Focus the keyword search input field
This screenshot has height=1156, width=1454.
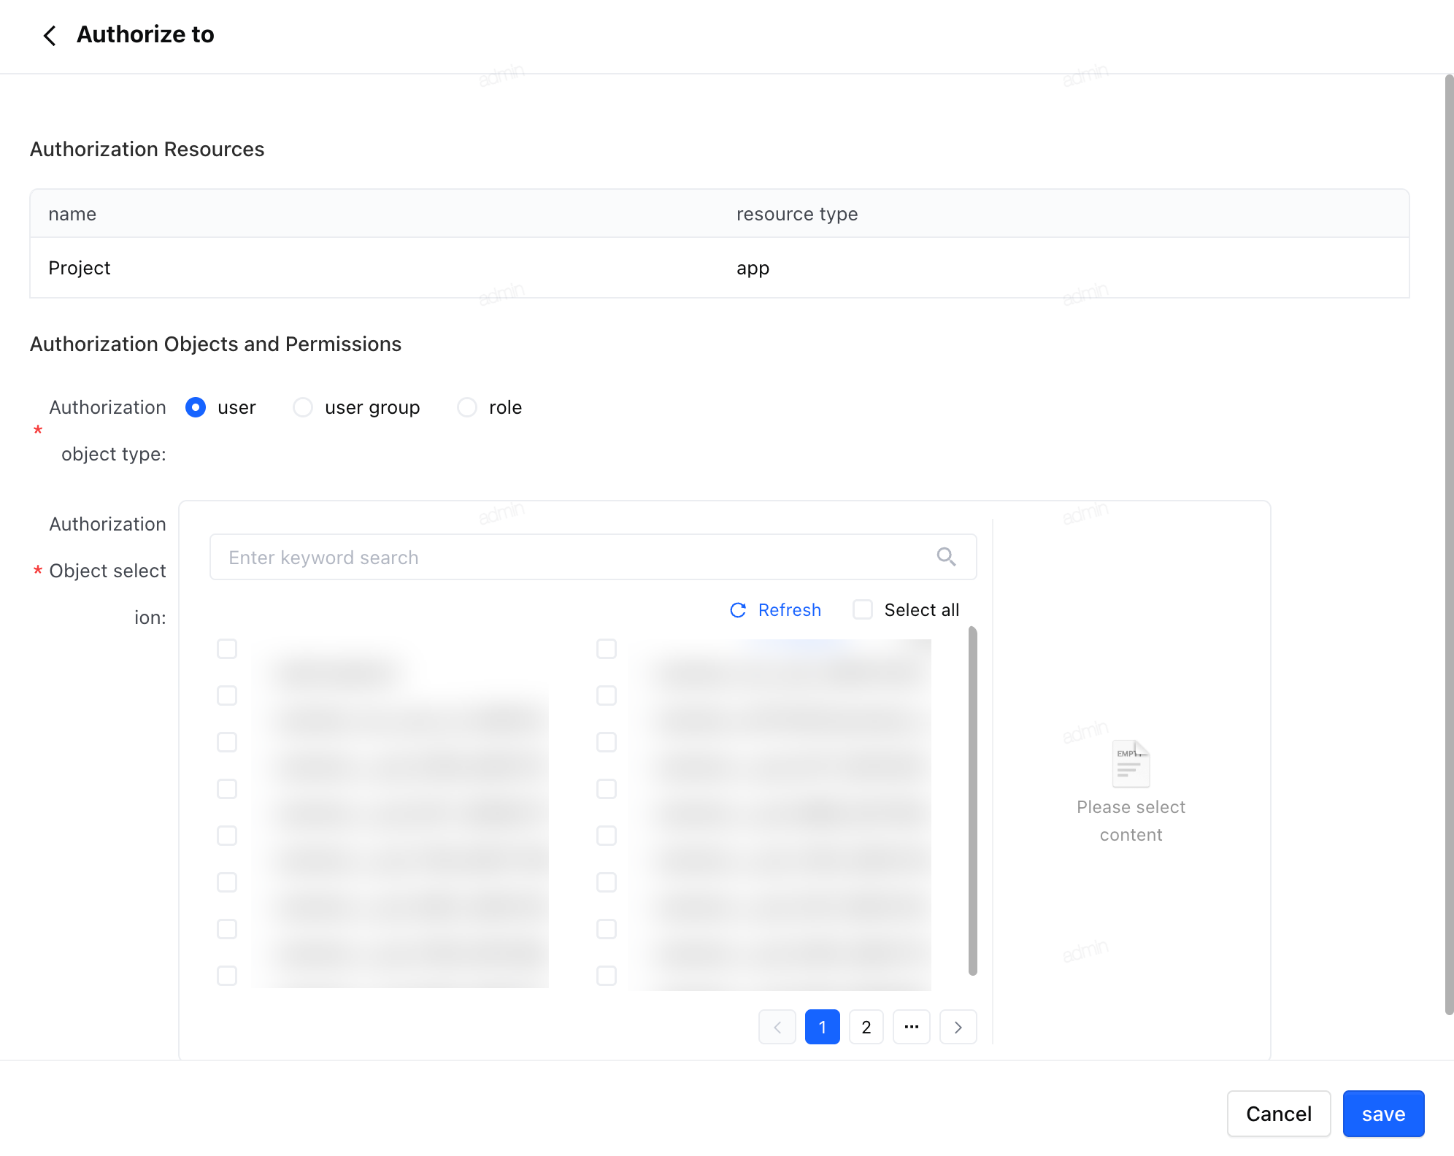pyautogui.click(x=593, y=557)
